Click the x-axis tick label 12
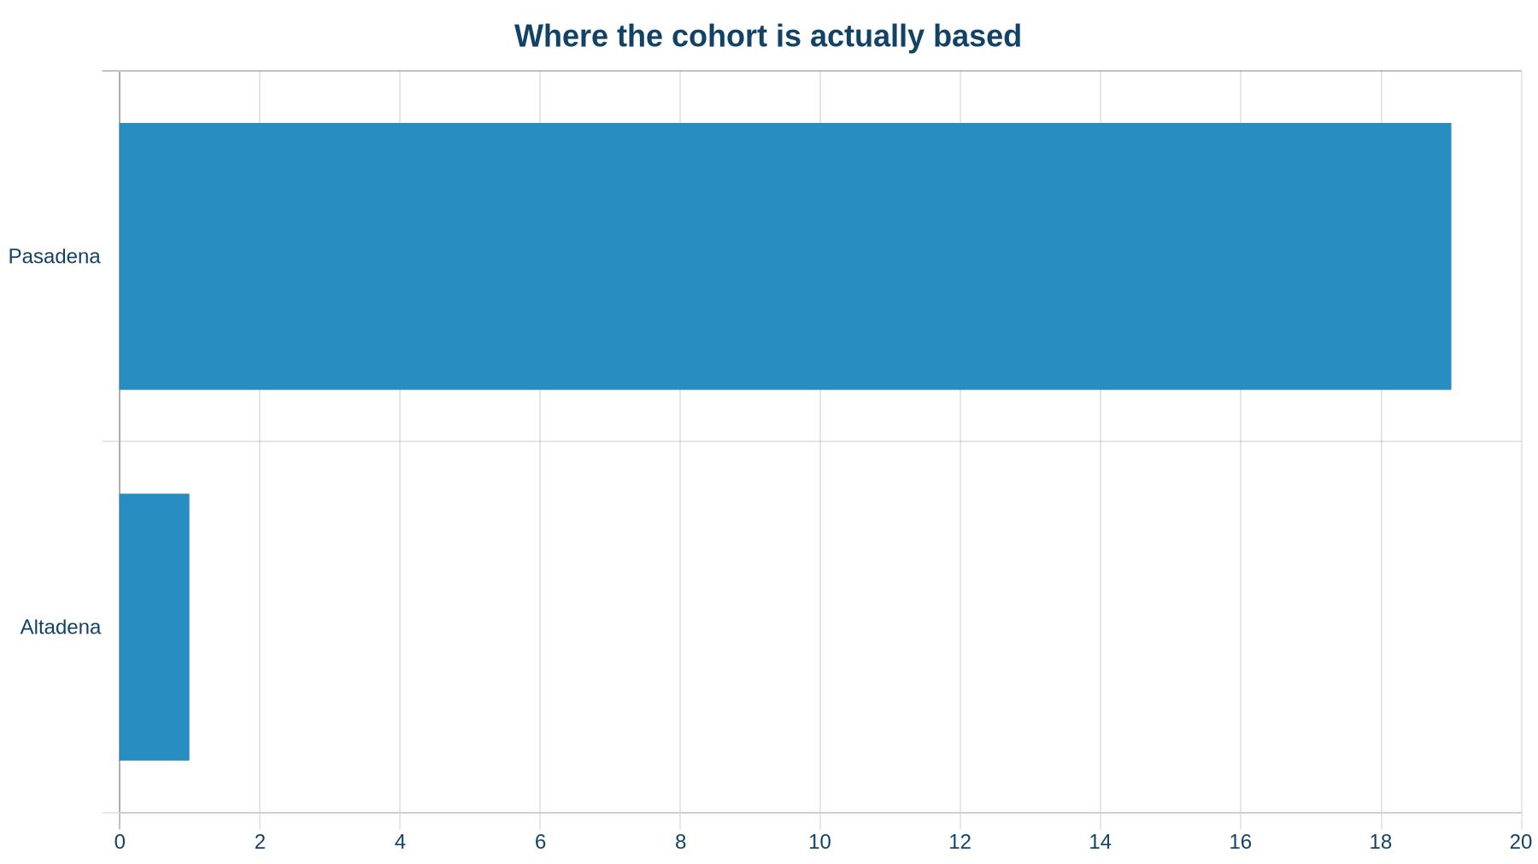 pos(960,842)
